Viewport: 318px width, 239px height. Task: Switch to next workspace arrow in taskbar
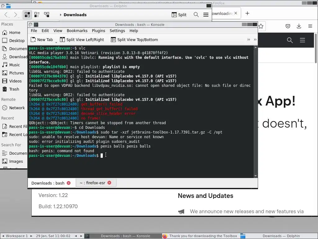(x=31, y=236)
